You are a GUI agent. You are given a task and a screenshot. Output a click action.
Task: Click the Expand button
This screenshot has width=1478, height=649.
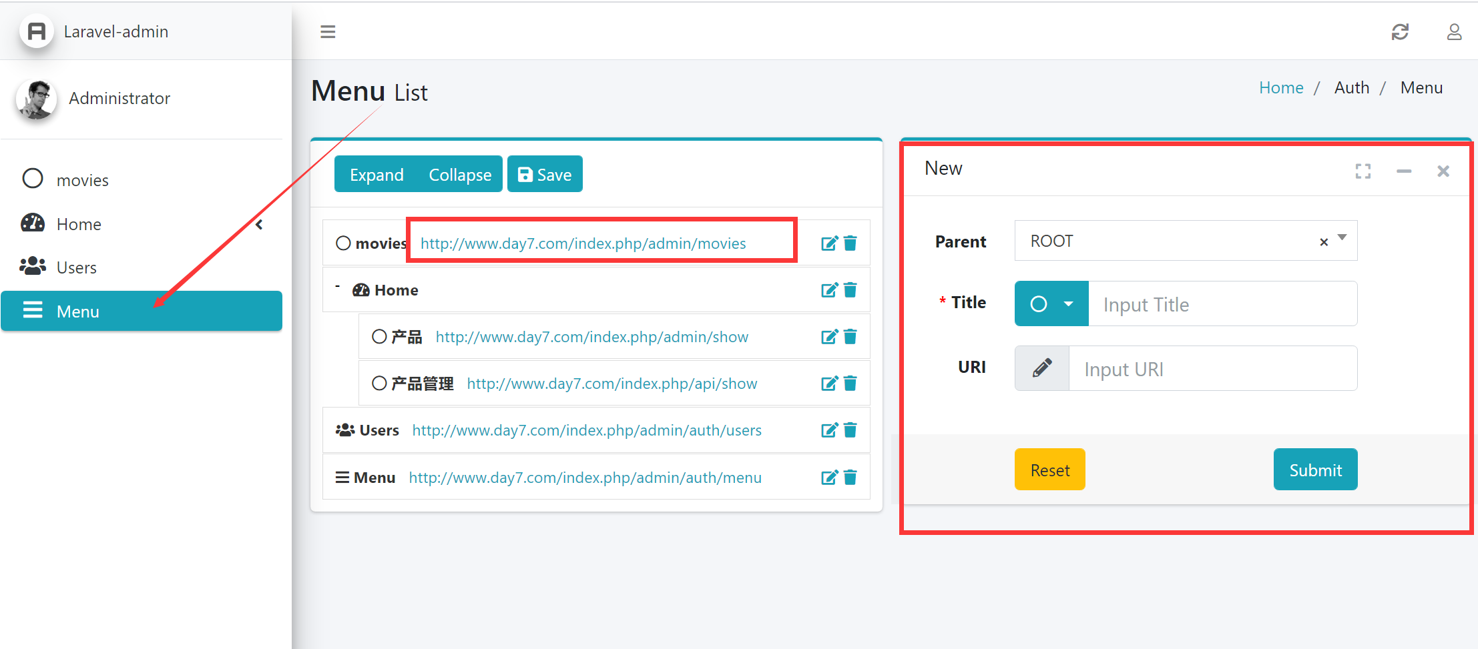click(377, 174)
